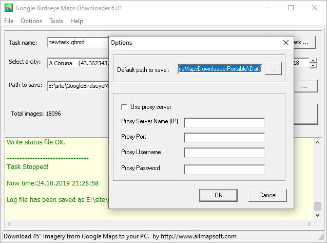
Task: Click the "Task Stopped!" log line
Action: coord(28,167)
